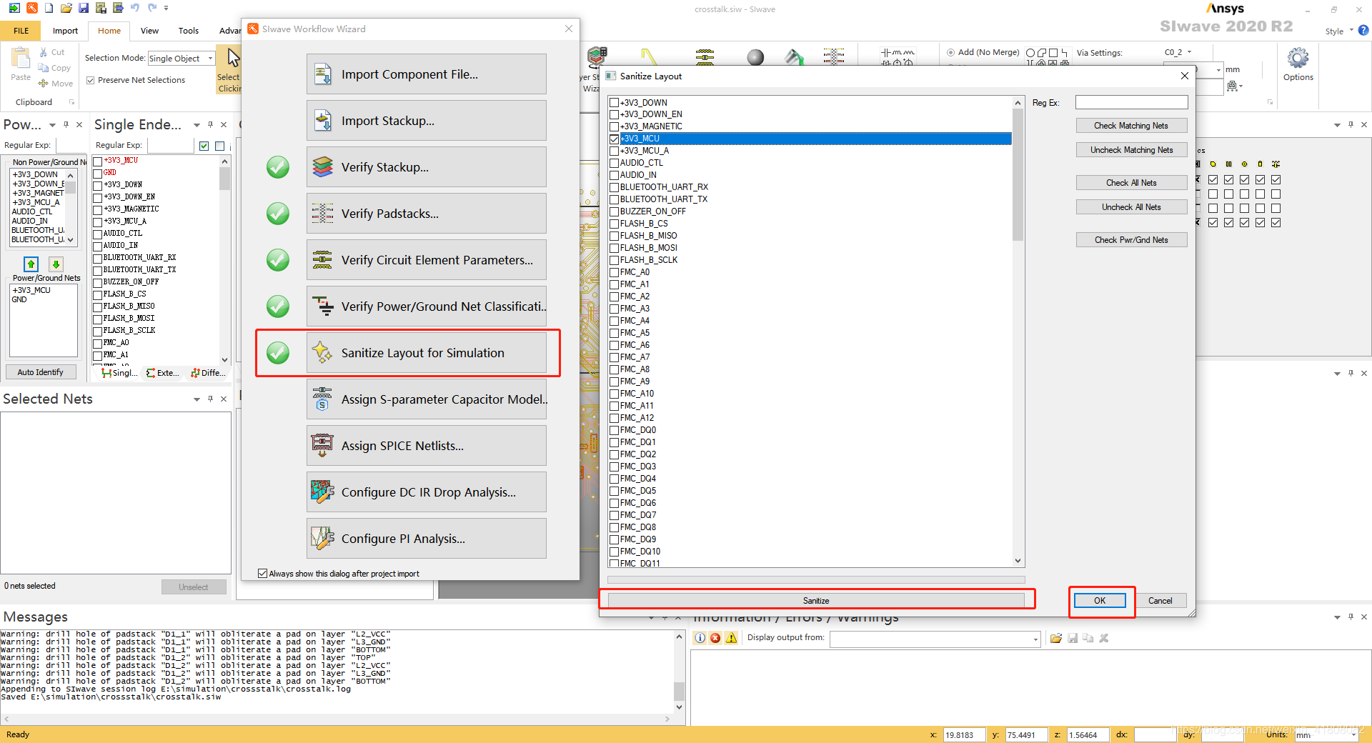Open the Selected Nets panel dropdown arrow
Screen dimensions: 1372x743
coord(197,399)
